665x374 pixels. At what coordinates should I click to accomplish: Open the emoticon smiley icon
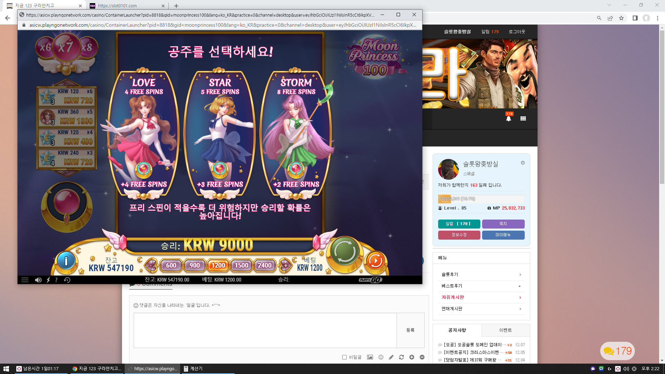click(381, 357)
